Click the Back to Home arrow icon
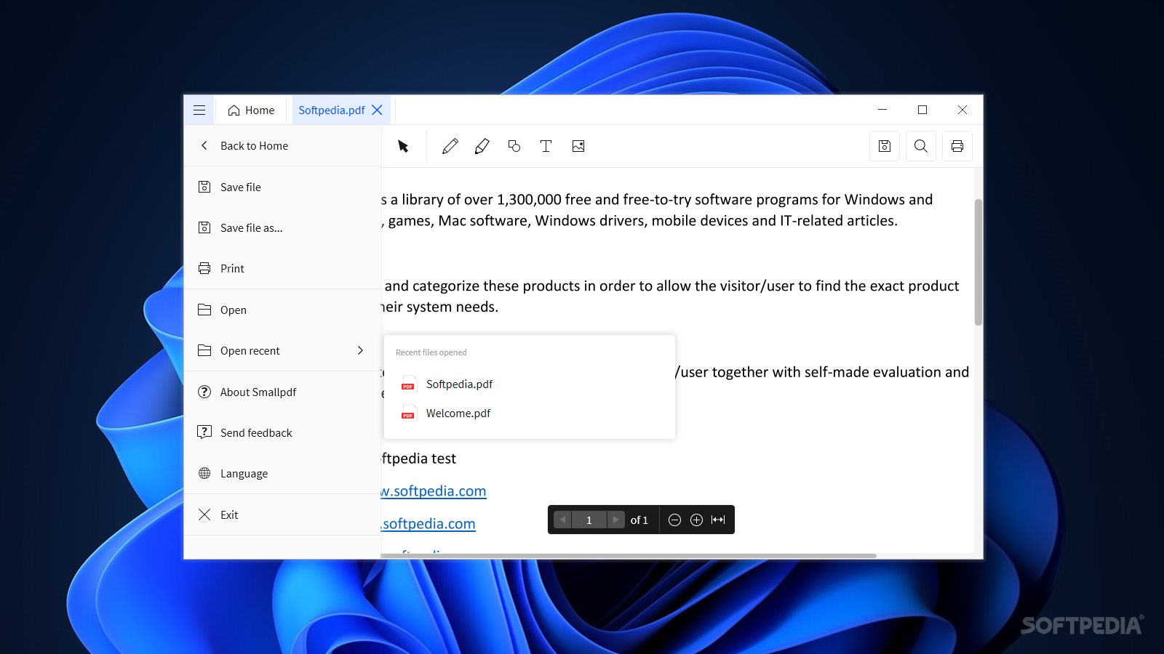The image size is (1164, 654). click(x=204, y=145)
